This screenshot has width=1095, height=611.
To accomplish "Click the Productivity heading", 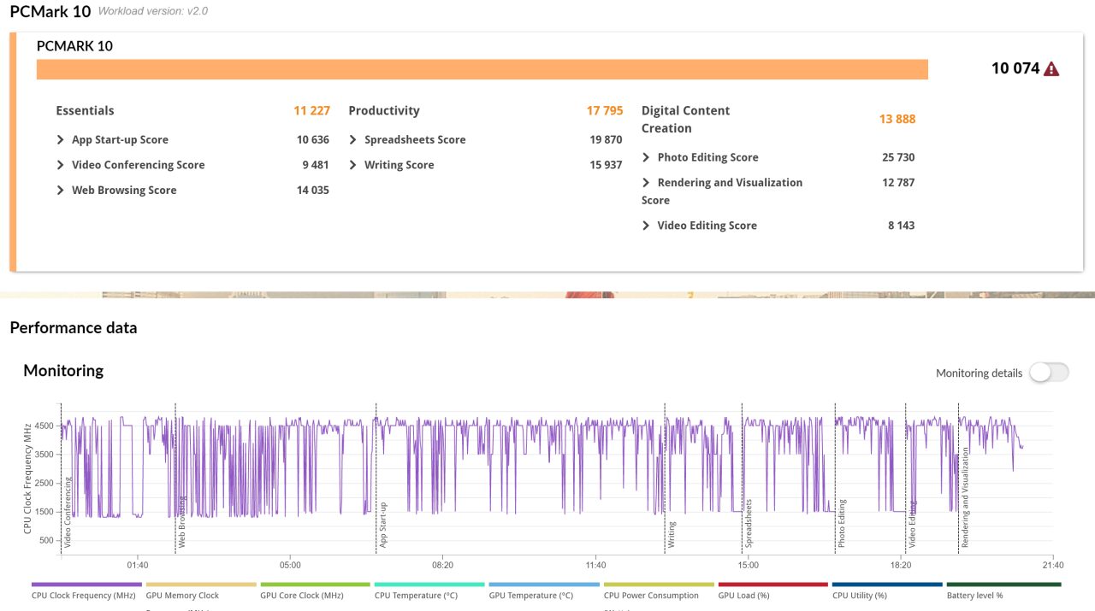I will (x=384, y=110).
